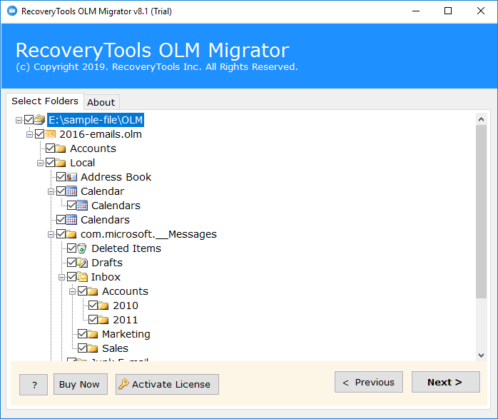
Task: Uncheck the Drafts checkbox
Action: (72, 263)
